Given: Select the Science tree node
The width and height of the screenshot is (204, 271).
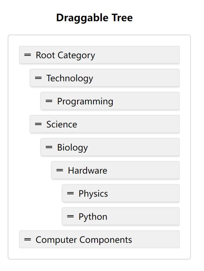Looking at the screenshot, I should coord(62,124).
